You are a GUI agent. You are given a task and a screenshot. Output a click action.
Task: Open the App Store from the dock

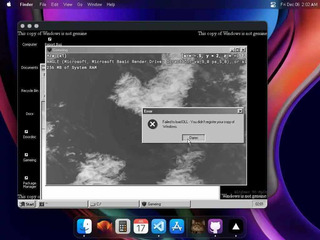pyautogui.click(x=177, y=226)
